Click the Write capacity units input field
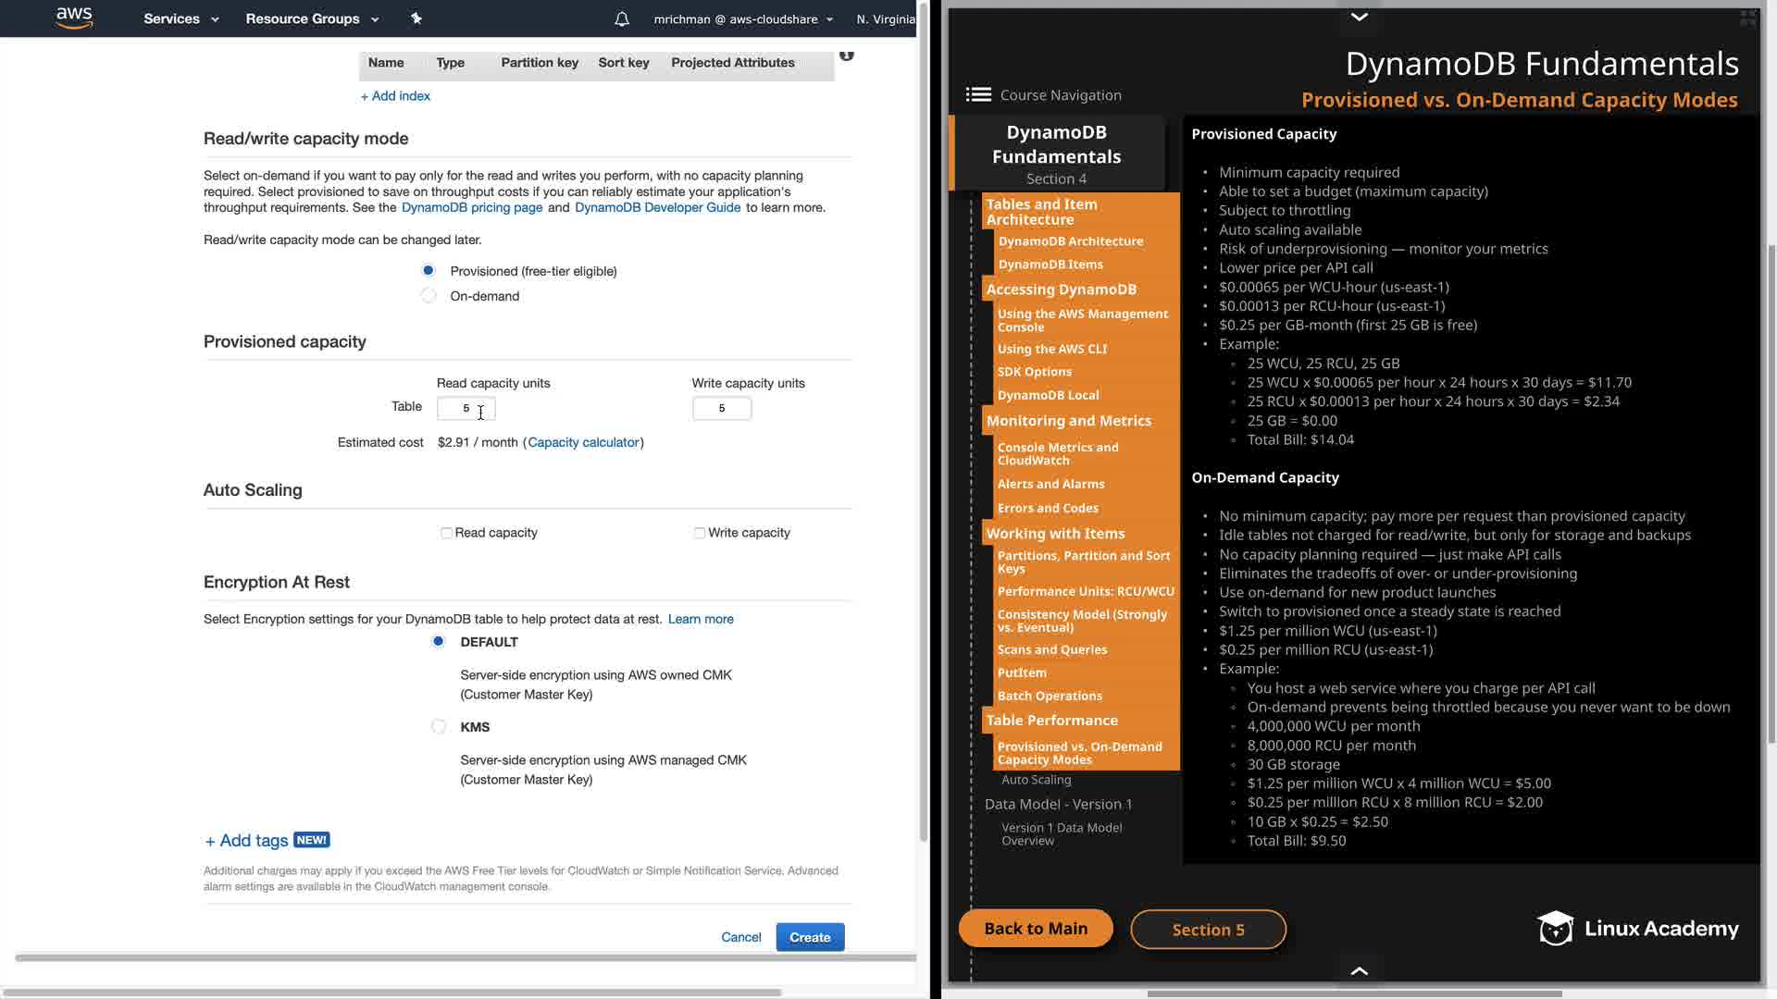Screen dimensions: 1777x999 click(721, 408)
